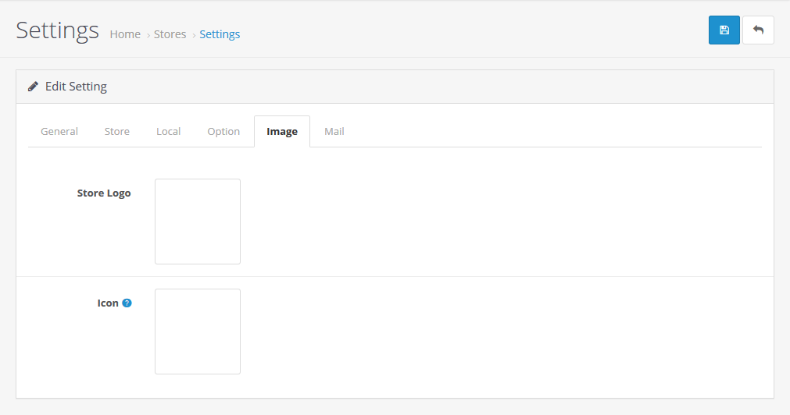Image resolution: width=790 pixels, height=415 pixels.
Task: Click the pencil icon beside Edit Setting
Action: pyautogui.click(x=34, y=87)
